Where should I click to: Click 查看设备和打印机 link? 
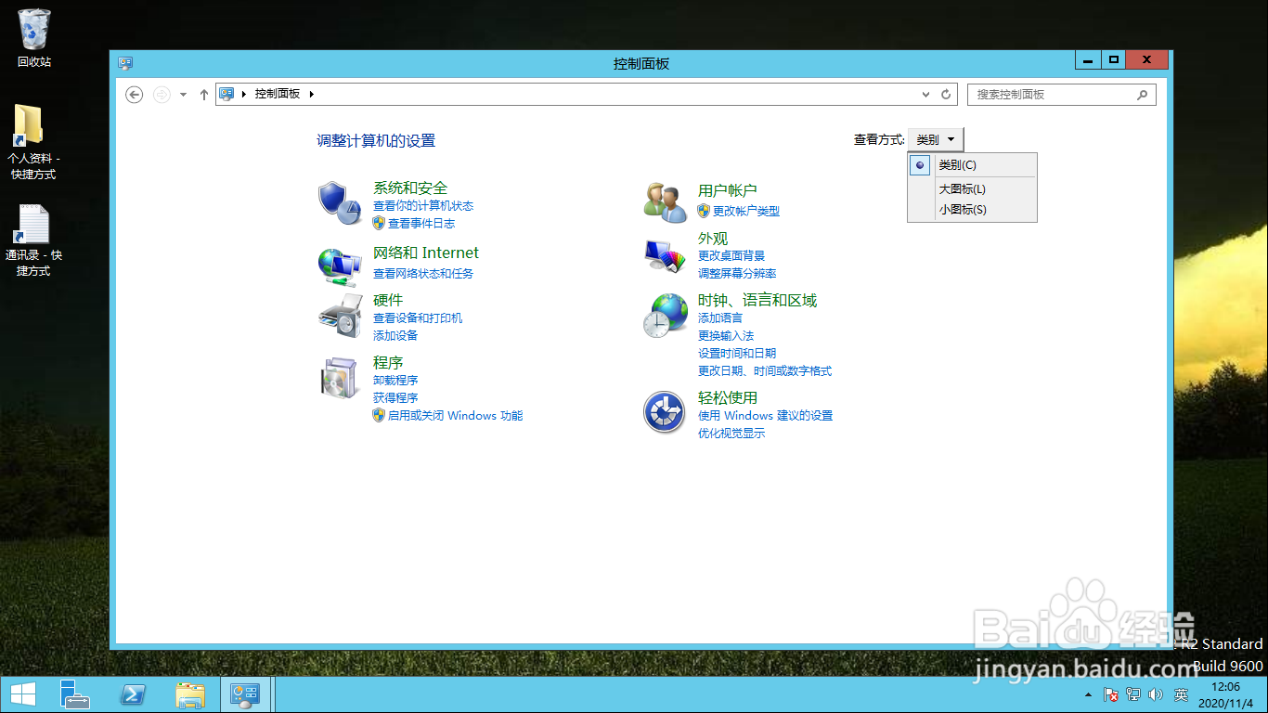[x=418, y=318]
